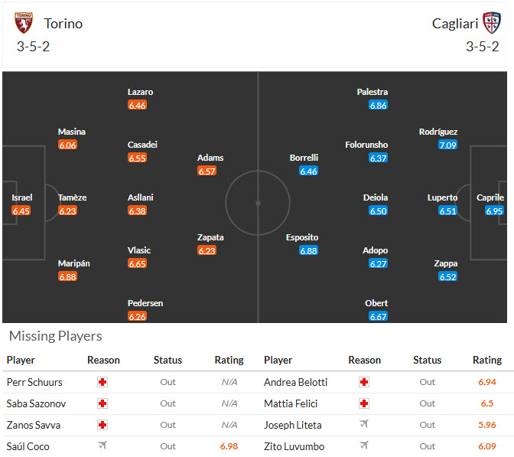The width and height of the screenshot is (514, 457).
Task: Click injury icon beside Perr Schuurs
Action: tap(102, 382)
